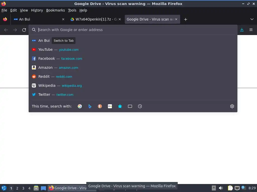The height and width of the screenshot is (192, 257).
Task: Click the address bar search magnifier icon
Action: click(x=34, y=30)
